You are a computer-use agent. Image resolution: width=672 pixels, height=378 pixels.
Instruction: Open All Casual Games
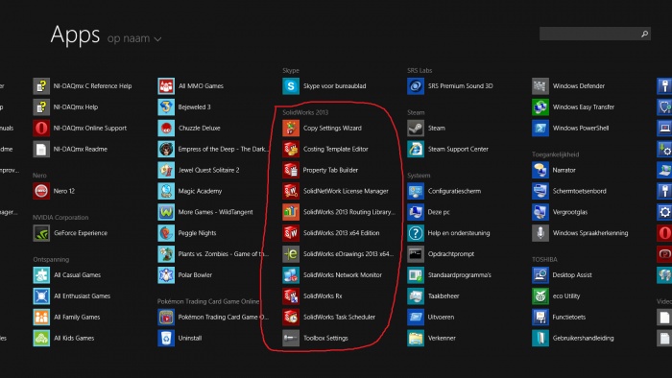click(x=67, y=274)
